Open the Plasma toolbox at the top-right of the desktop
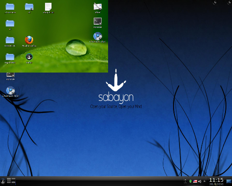232x186 pixels. point(230,2)
